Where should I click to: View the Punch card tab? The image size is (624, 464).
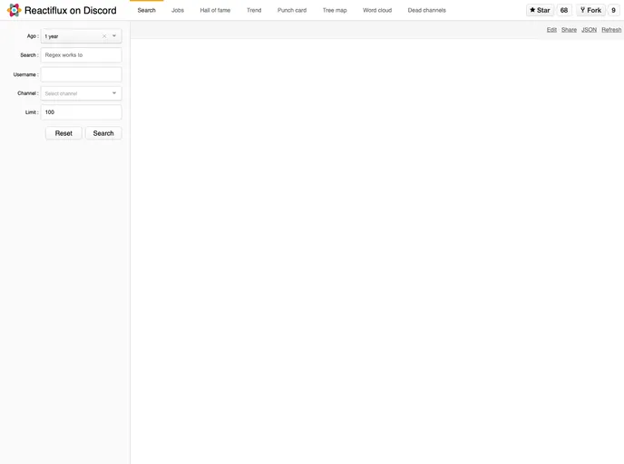pyautogui.click(x=292, y=10)
